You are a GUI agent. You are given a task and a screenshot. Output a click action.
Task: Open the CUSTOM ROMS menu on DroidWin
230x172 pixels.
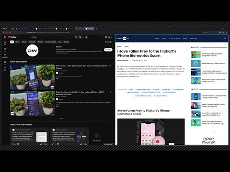174,39
